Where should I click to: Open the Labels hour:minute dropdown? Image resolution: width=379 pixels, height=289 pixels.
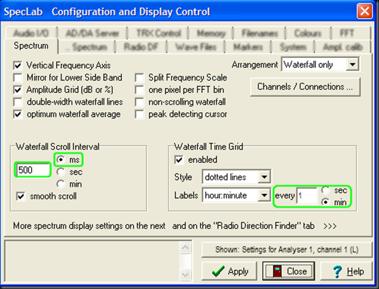pos(264,195)
